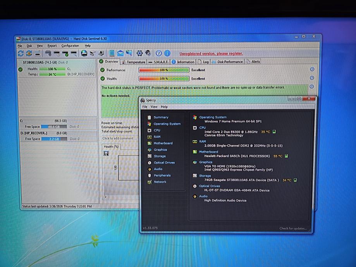Select CPU in Speccy sidebar

coord(157,130)
